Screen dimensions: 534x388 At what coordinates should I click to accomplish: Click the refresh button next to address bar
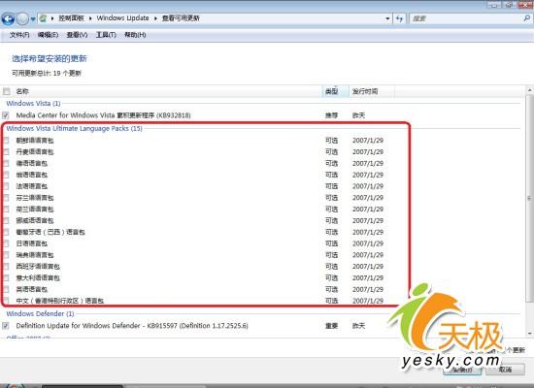click(x=399, y=18)
